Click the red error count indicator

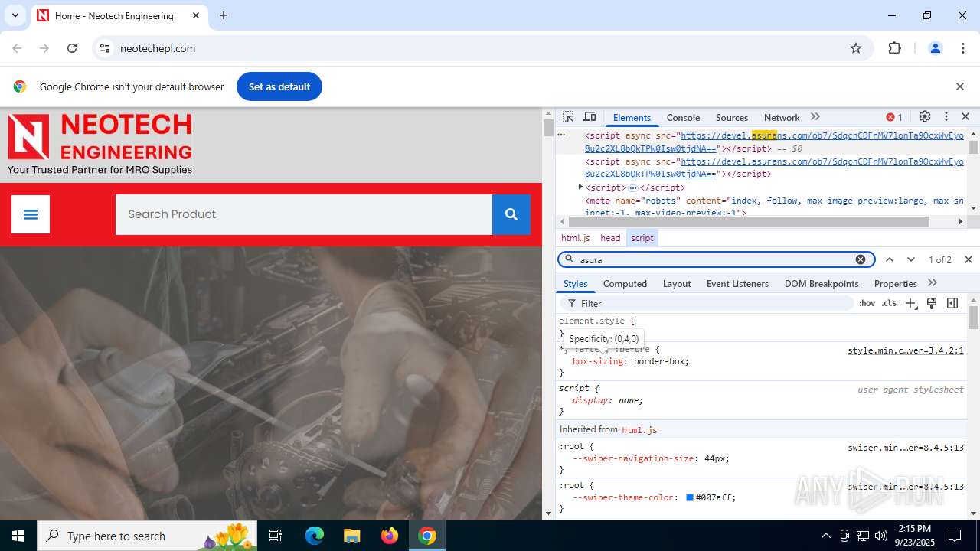(894, 117)
